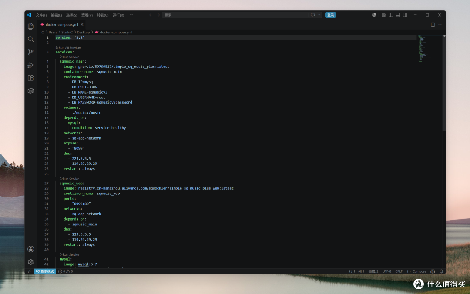Image resolution: width=470 pixels, height=294 pixels.
Task: Open the 运行(R) menu
Action: (118, 15)
